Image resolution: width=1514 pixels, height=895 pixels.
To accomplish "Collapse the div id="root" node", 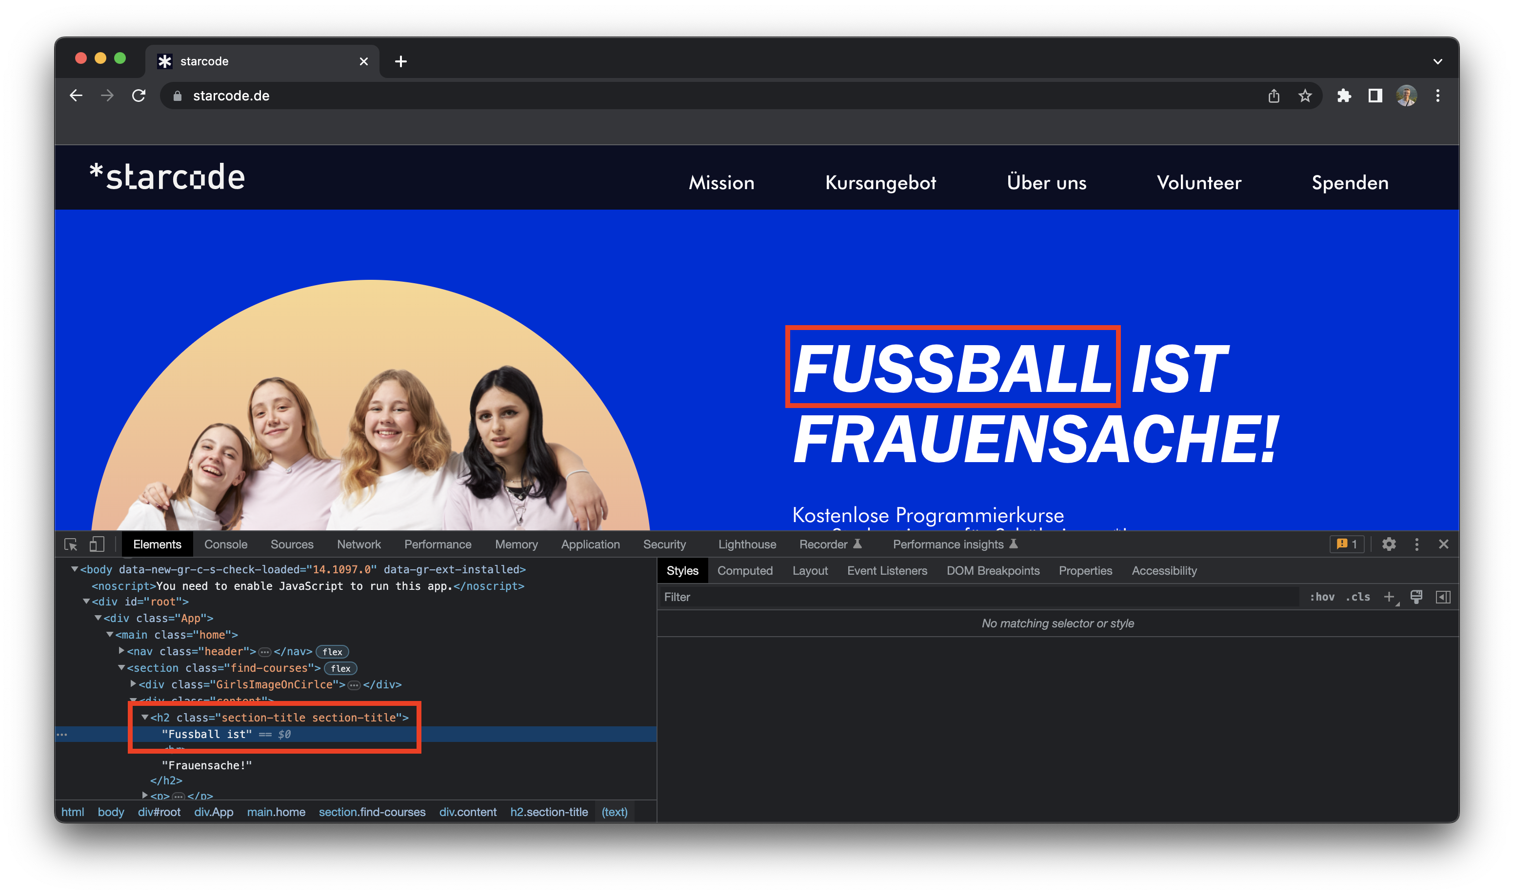I will pyautogui.click(x=86, y=601).
